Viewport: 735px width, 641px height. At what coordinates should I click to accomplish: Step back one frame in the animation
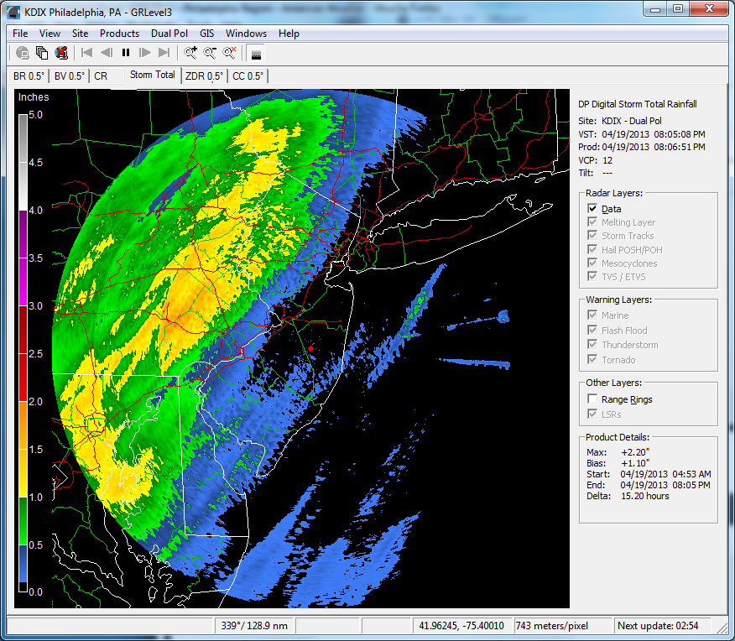point(107,53)
